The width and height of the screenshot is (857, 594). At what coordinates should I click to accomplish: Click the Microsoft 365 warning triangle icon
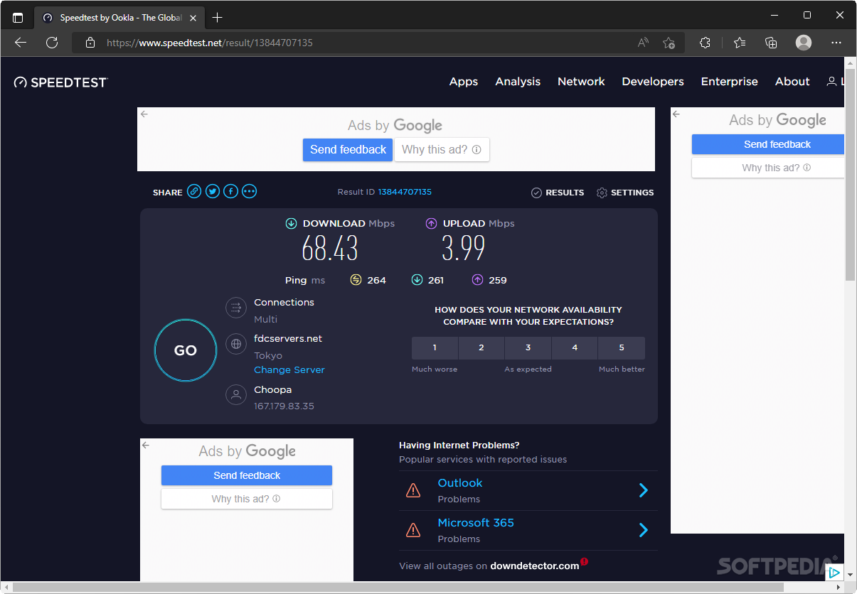(412, 530)
